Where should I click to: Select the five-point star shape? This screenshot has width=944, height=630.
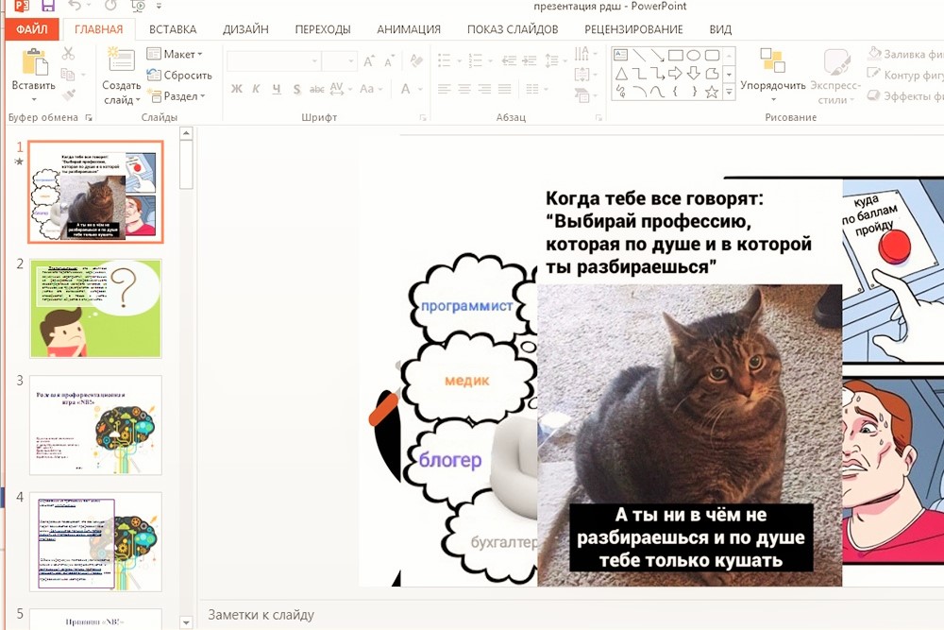[x=712, y=93]
